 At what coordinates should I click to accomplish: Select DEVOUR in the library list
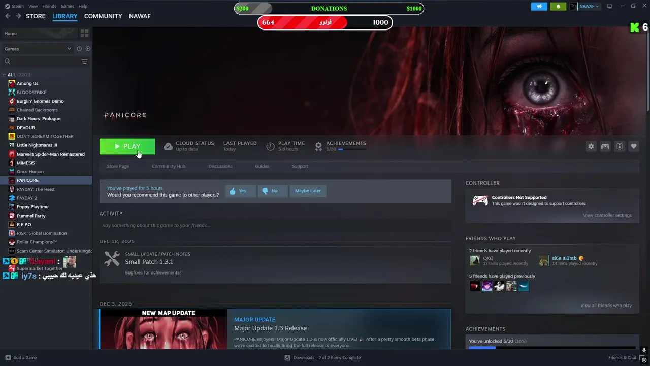[x=26, y=128]
